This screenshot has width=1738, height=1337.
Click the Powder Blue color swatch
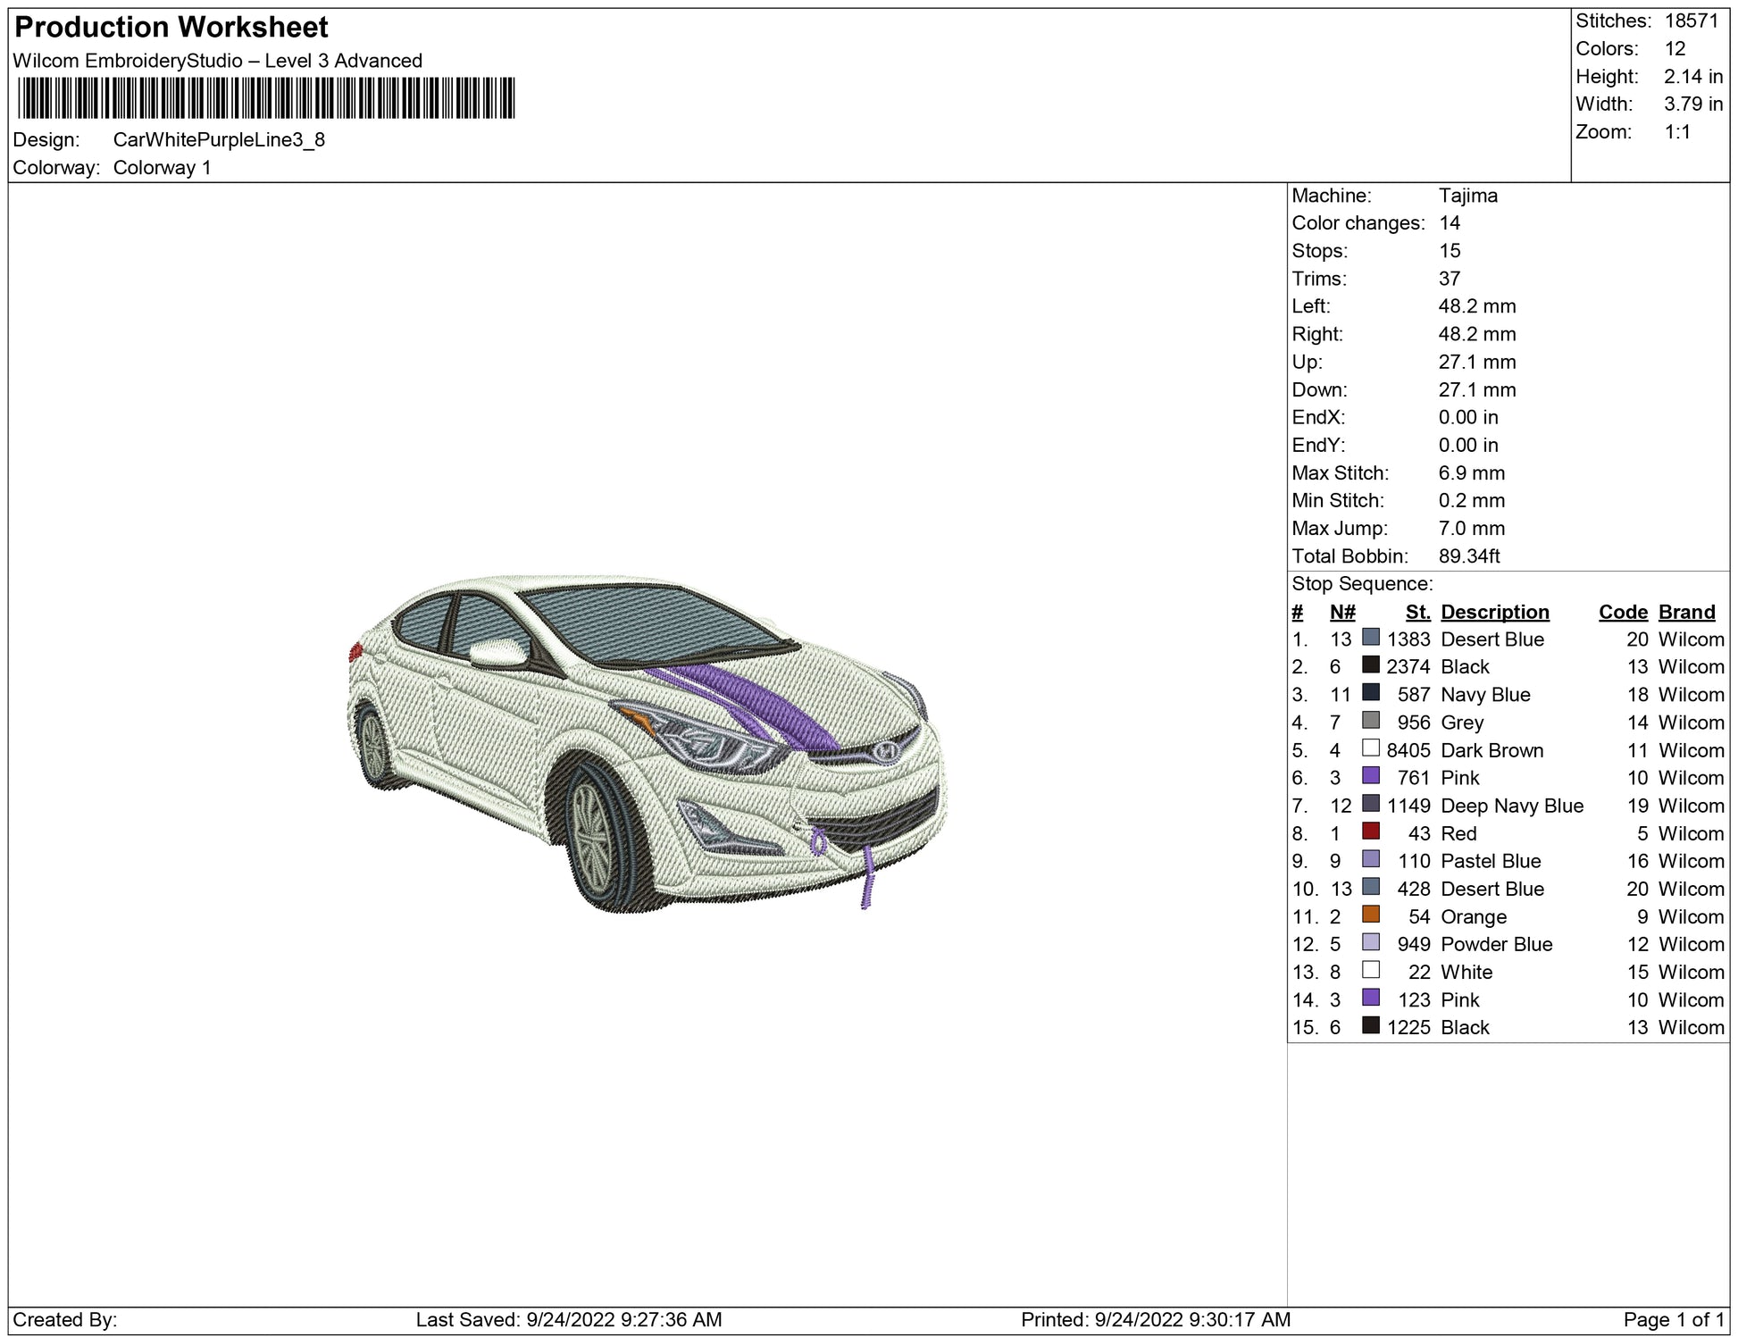tap(1370, 942)
